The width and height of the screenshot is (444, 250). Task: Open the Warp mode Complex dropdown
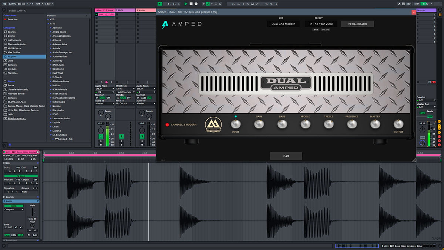[14, 210]
